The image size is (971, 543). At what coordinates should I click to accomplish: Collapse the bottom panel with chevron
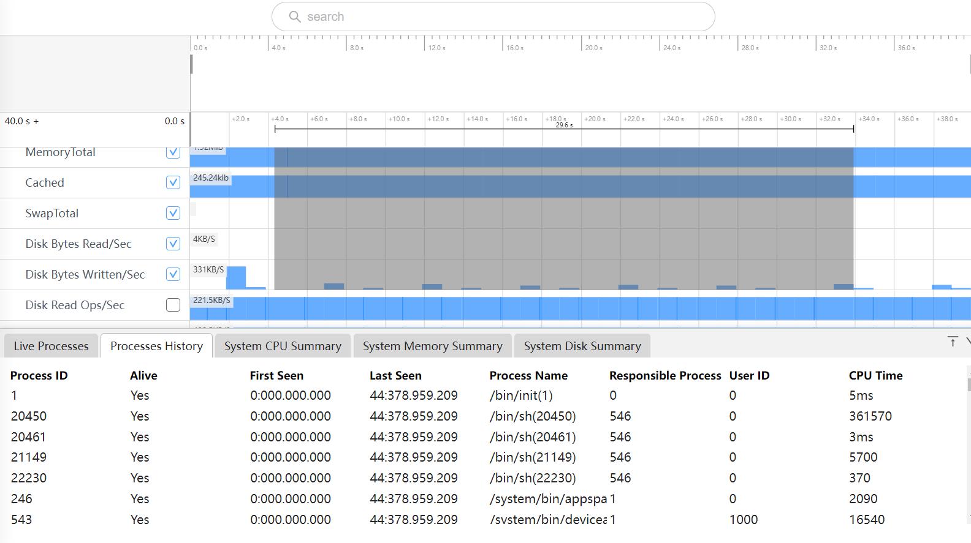tap(967, 342)
